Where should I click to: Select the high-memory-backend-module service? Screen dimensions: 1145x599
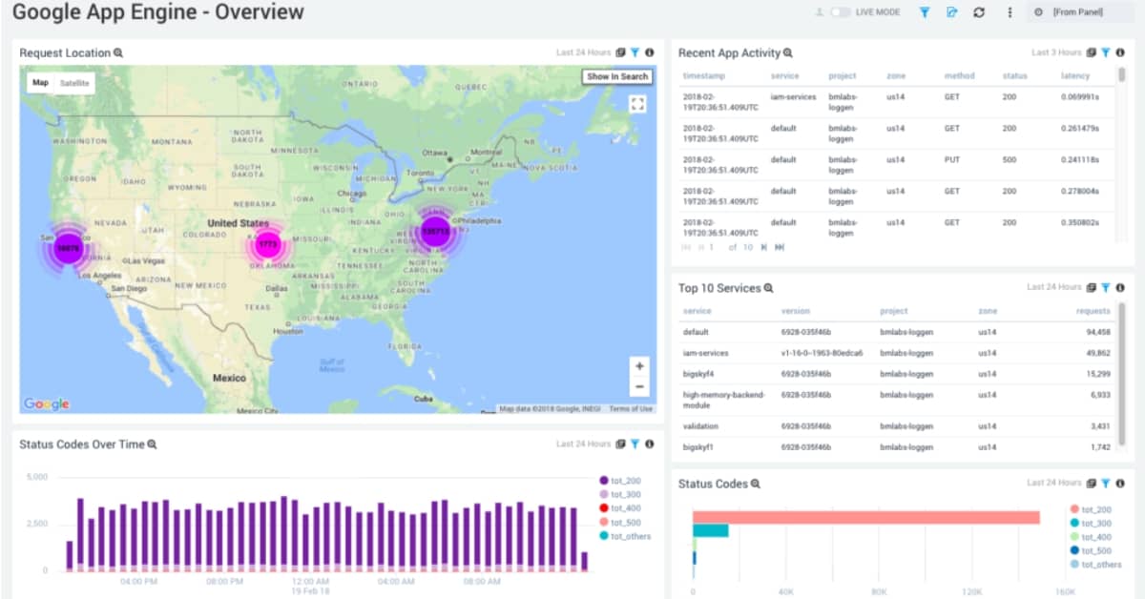(724, 399)
